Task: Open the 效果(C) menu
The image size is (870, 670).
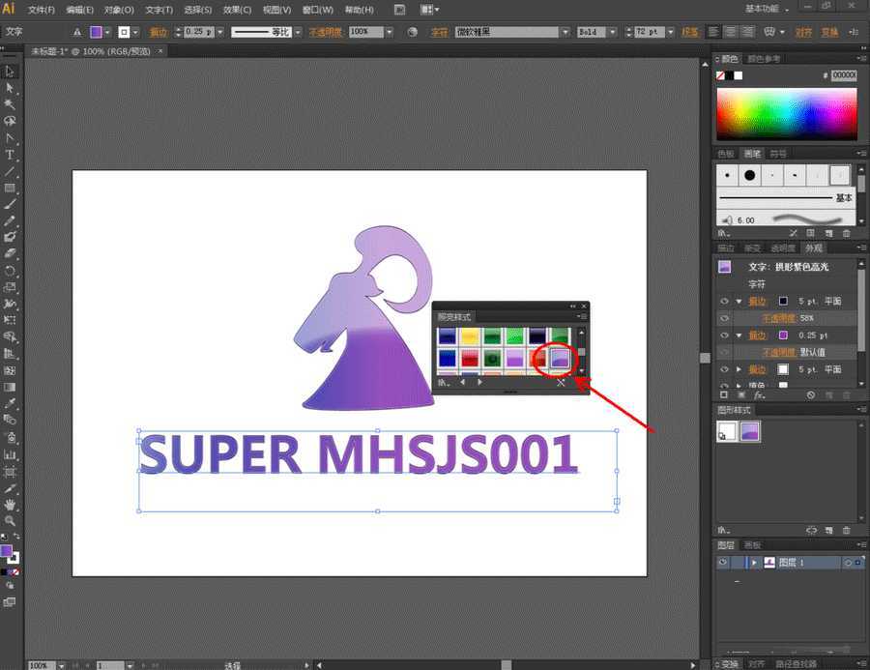Action: pyautogui.click(x=236, y=10)
